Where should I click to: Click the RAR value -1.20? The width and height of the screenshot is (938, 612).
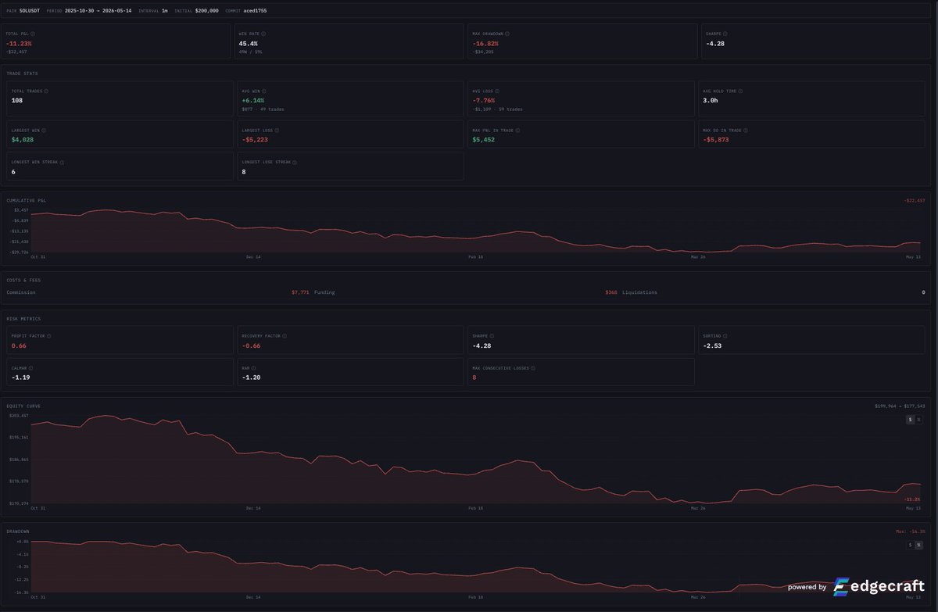(x=252, y=378)
